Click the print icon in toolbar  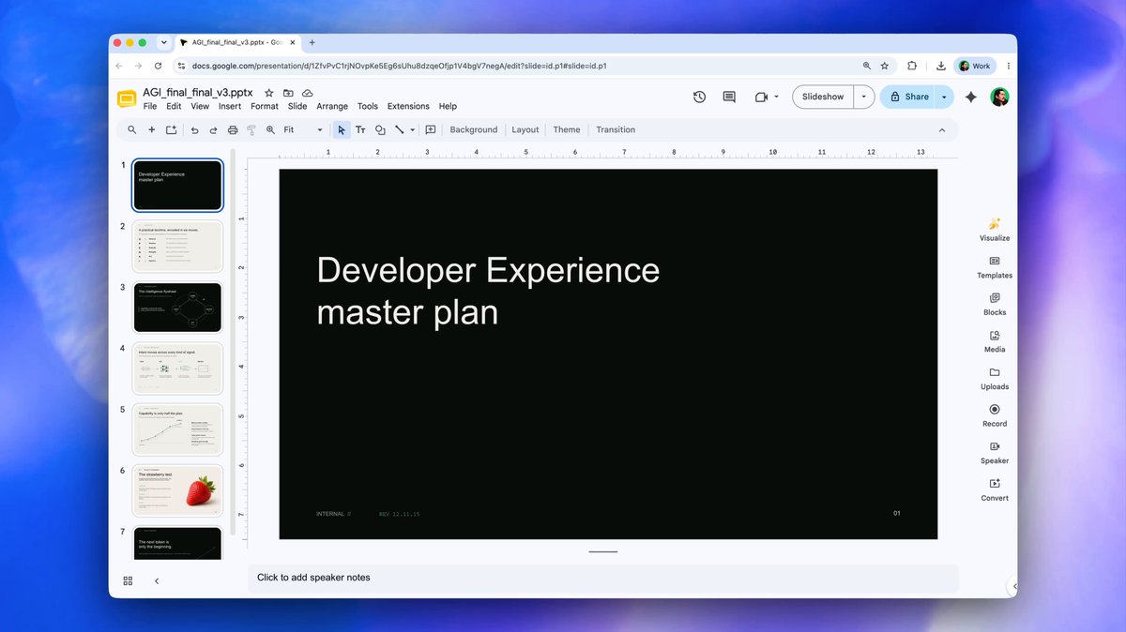(233, 129)
